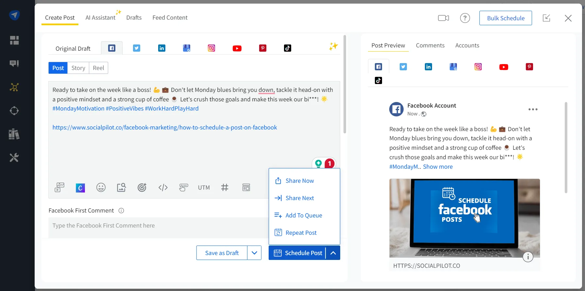Open the hashtag generator icon
Image resolution: width=585 pixels, height=291 pixels.
225,187
